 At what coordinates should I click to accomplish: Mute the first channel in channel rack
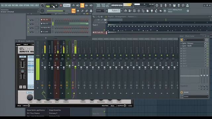[x=28, y=20]
